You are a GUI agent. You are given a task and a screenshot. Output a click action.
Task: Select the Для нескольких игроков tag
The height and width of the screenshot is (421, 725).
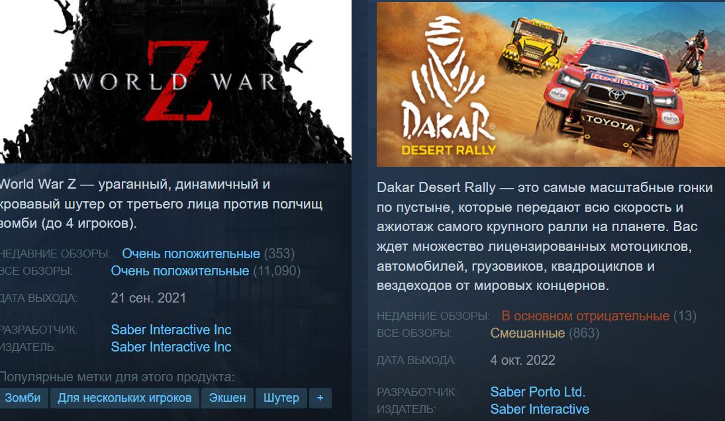click(124, 398)
